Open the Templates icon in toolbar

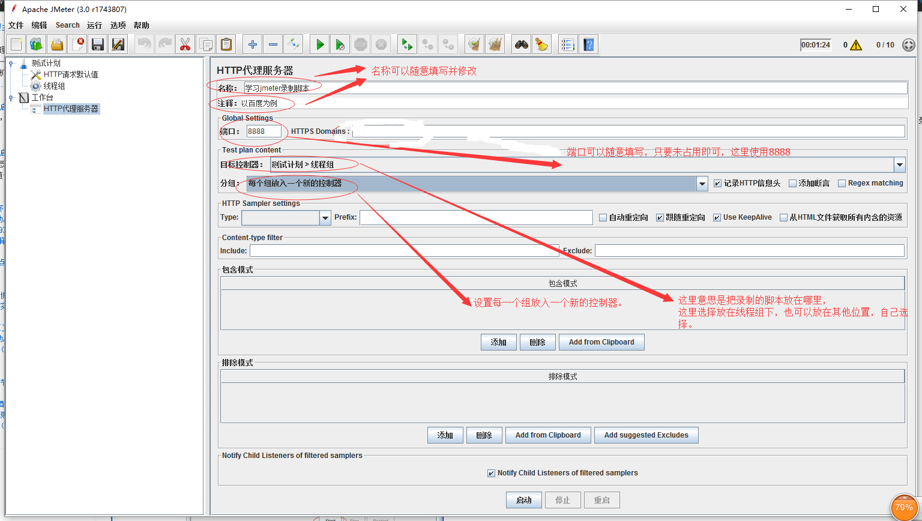[37, 44]
